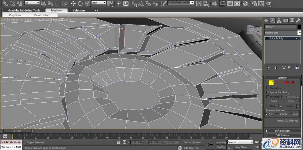Choose the Rectangular Selection Region tool

57,3
